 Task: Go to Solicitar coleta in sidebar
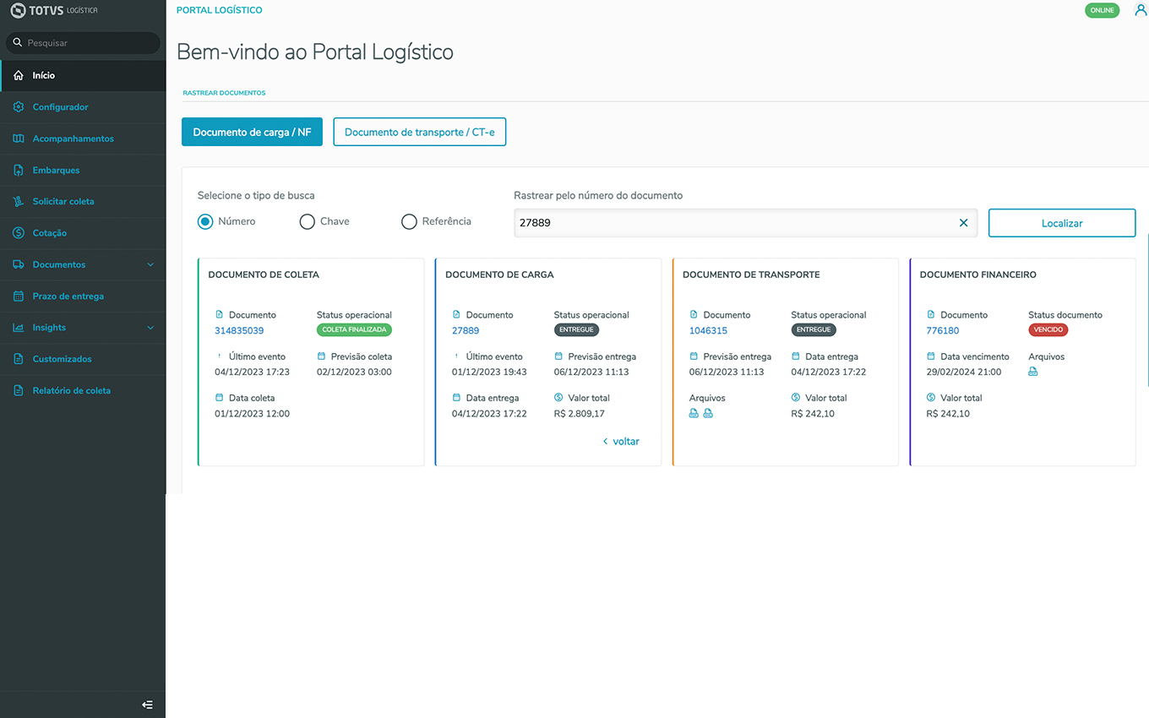63,202
